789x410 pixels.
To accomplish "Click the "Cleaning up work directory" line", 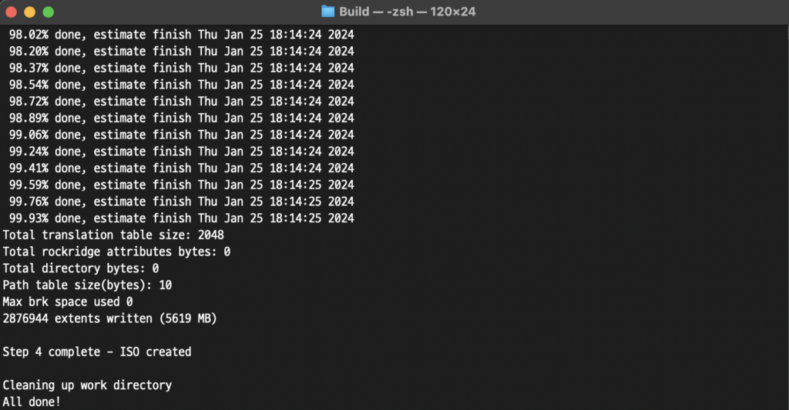I will tap(87, 385).
